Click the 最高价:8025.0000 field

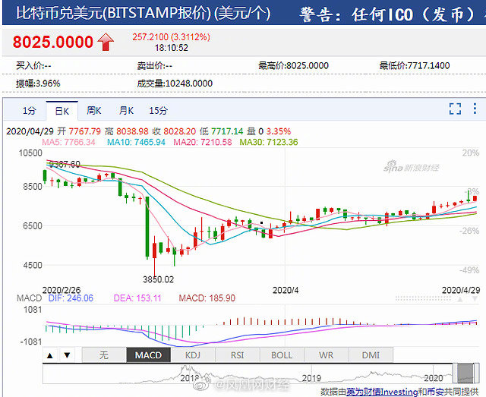294,66
